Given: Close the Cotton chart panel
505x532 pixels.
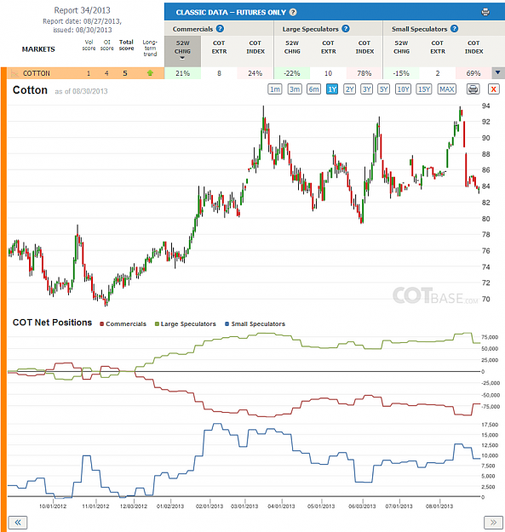Looking at the screenshot, I should coord(493,89).
